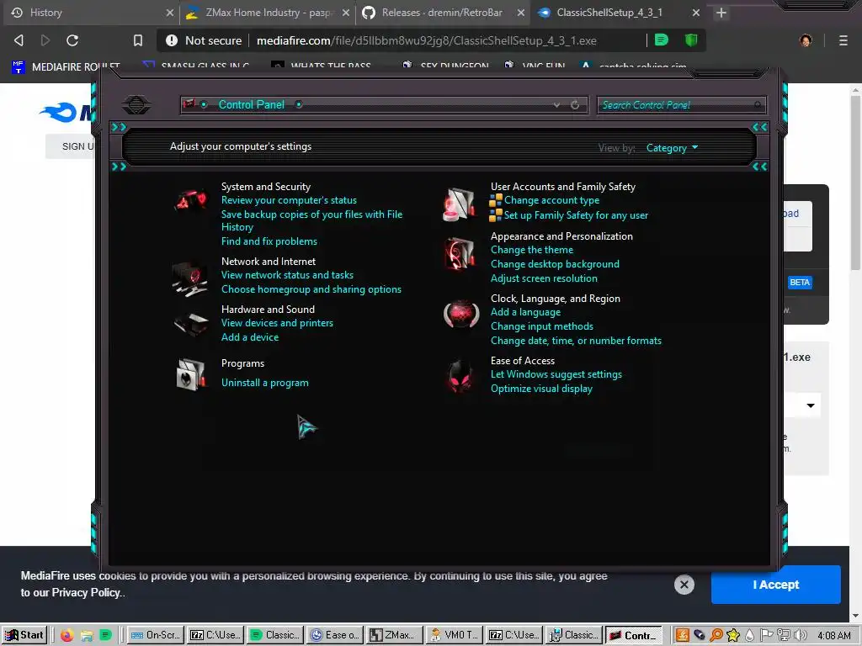
Task: Click the green shield icon in address bar
Action: (691, 40)
